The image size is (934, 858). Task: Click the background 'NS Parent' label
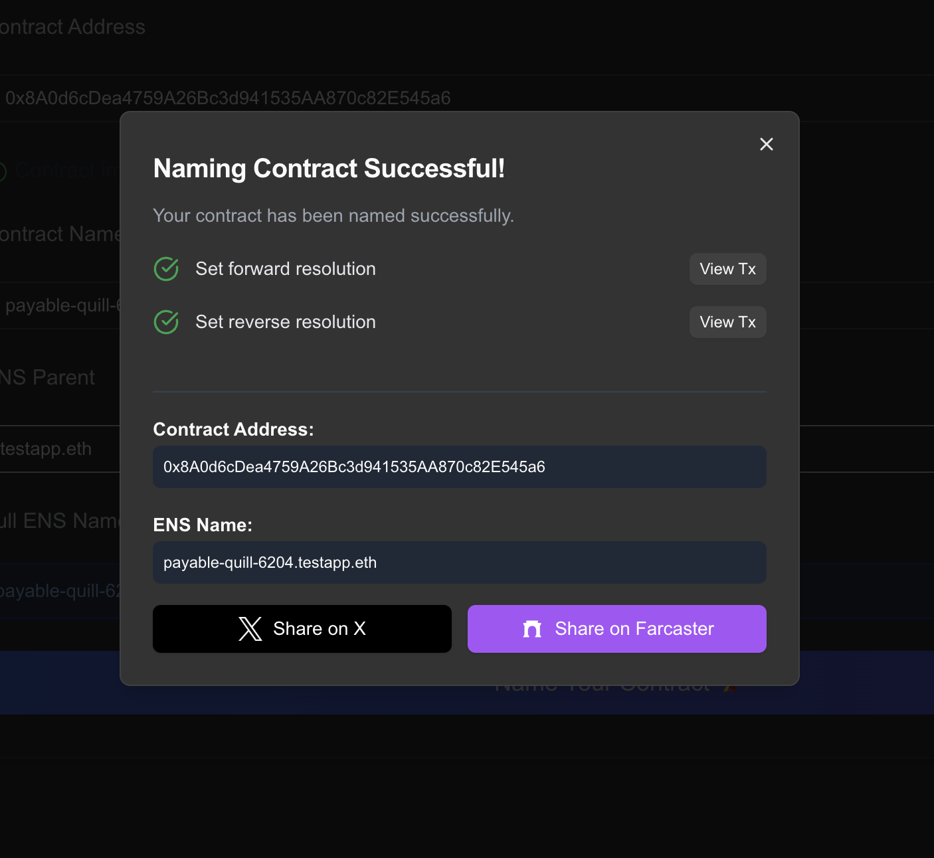tap(47, 377)
